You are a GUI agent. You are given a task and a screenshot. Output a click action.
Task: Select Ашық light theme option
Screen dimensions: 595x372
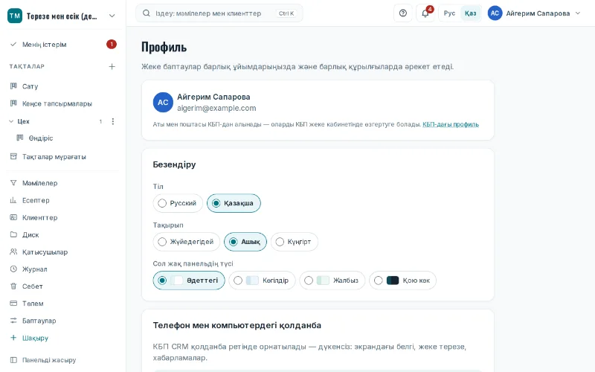[x=245, y=242]
